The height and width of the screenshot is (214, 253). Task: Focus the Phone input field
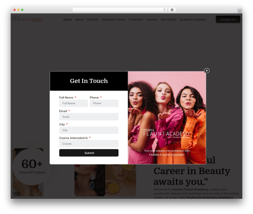[x=104, y=103]
